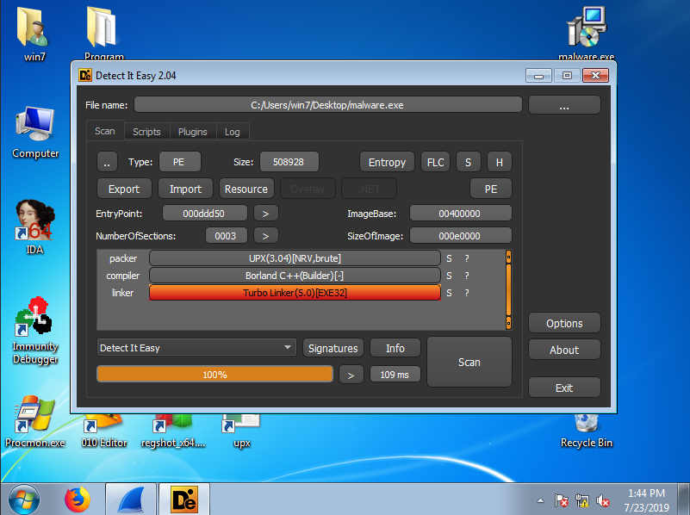Click the H button
690x515 pixels.
(x=500, y=162)
